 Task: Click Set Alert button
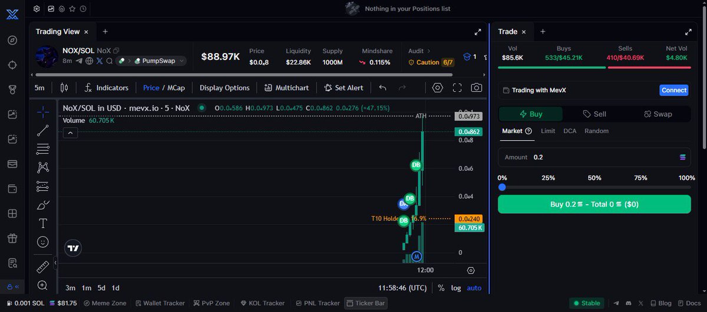(343, 88)
